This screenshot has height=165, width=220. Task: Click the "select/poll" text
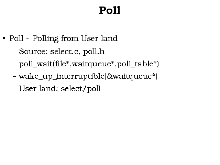[80, 89]
